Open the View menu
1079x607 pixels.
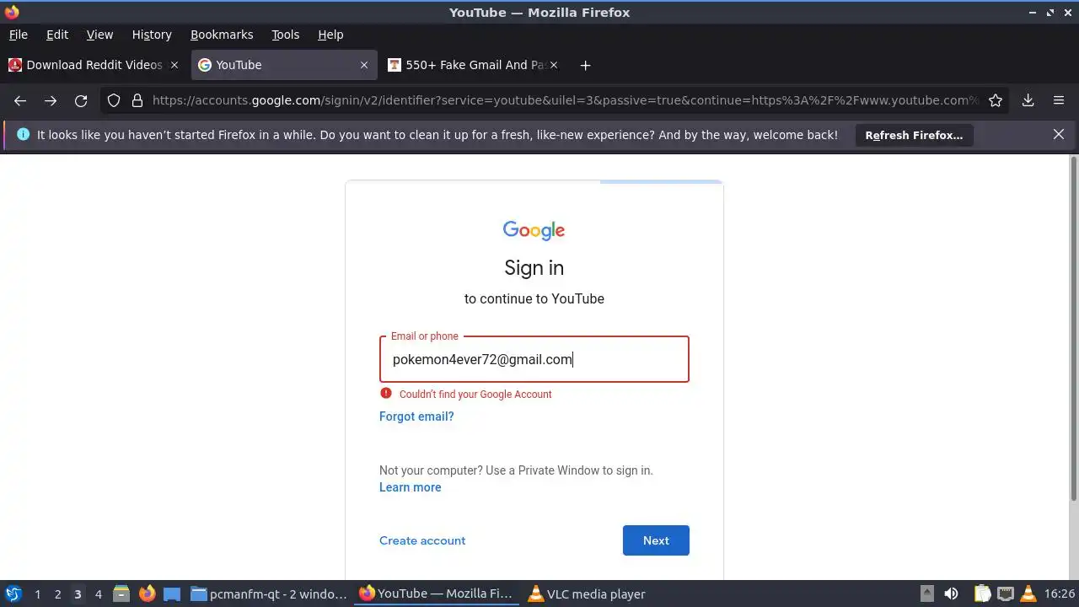(99, 35)
